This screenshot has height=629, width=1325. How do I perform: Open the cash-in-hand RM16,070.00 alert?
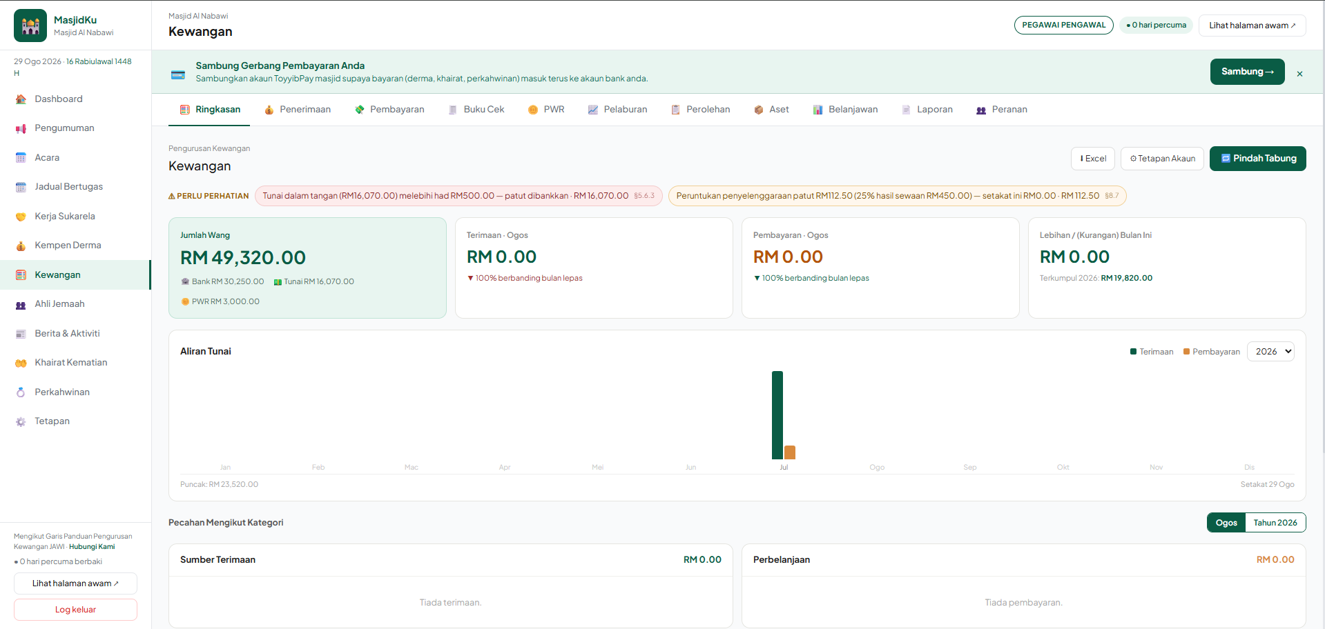coord(458,196)
